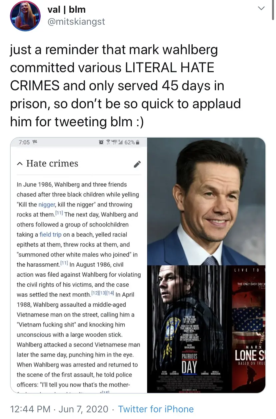Open citation [12] after "settled the next month"
This screenshot has height=419, width=276.
[95, 293]
